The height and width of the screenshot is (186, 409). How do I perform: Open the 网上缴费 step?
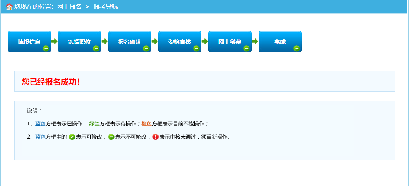point(229,42)
